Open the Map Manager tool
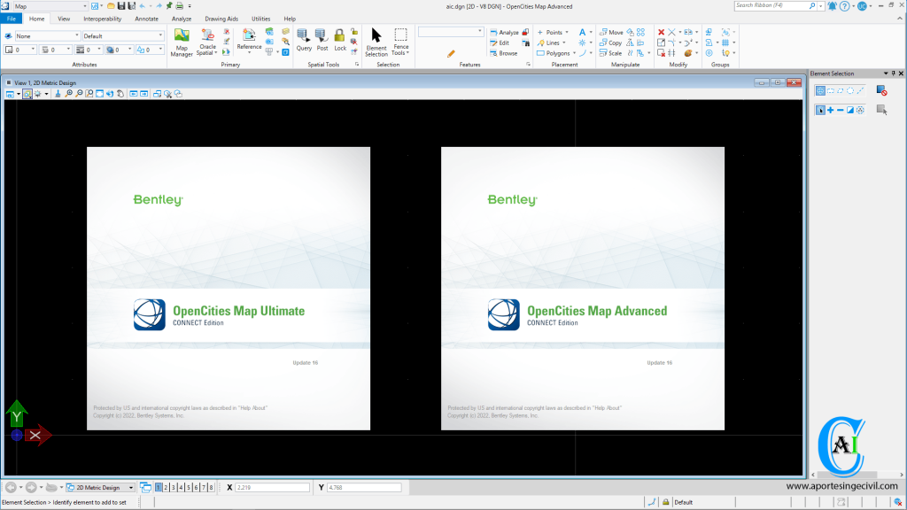The image size is (907, 510). [181, 42]
